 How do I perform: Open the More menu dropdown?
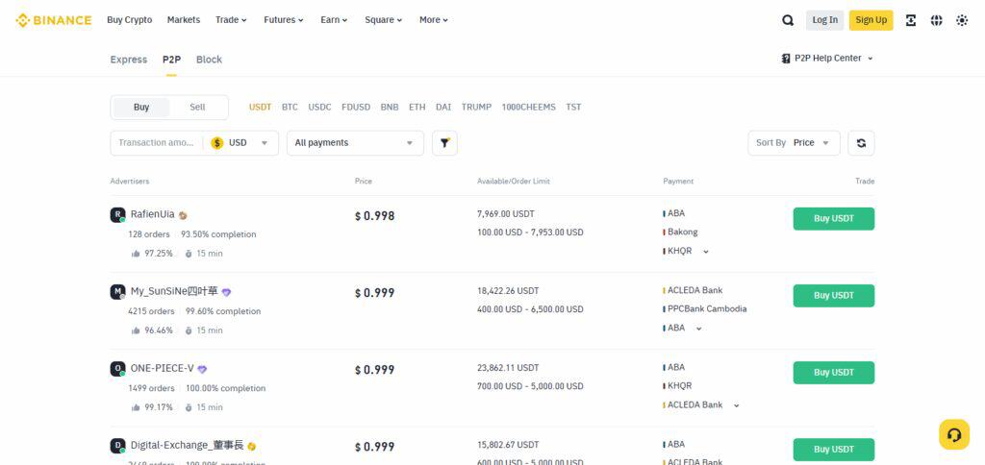point(434,20)
